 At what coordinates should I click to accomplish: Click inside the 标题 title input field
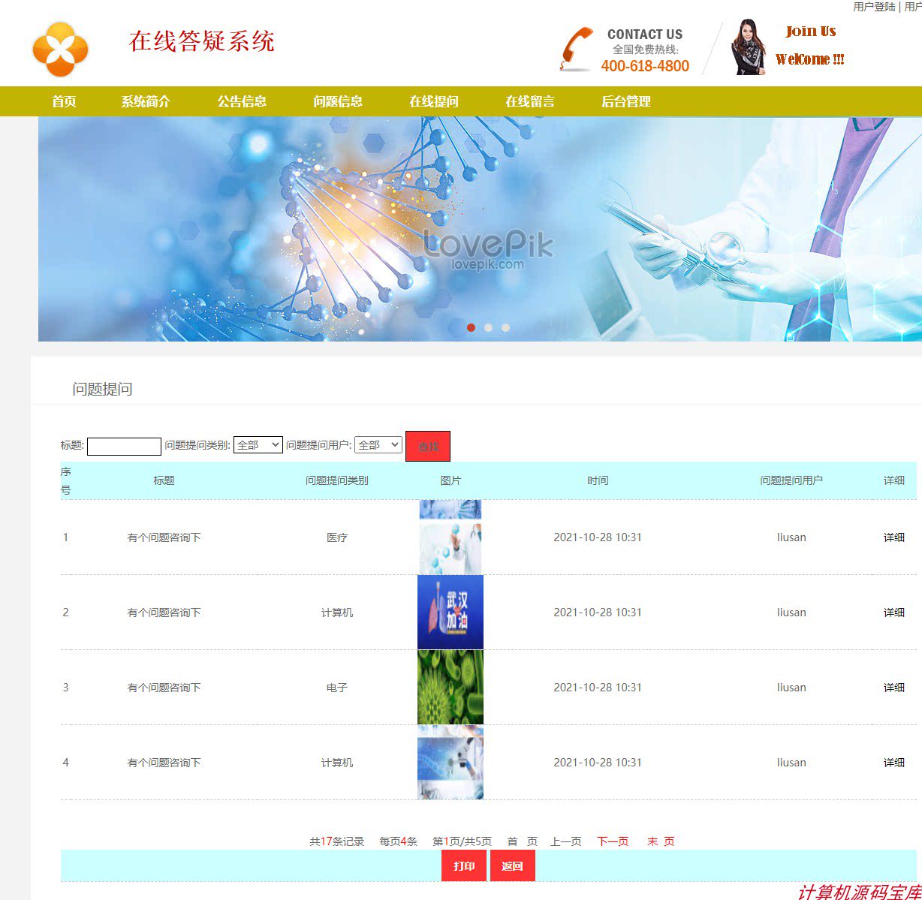(124, 445)
